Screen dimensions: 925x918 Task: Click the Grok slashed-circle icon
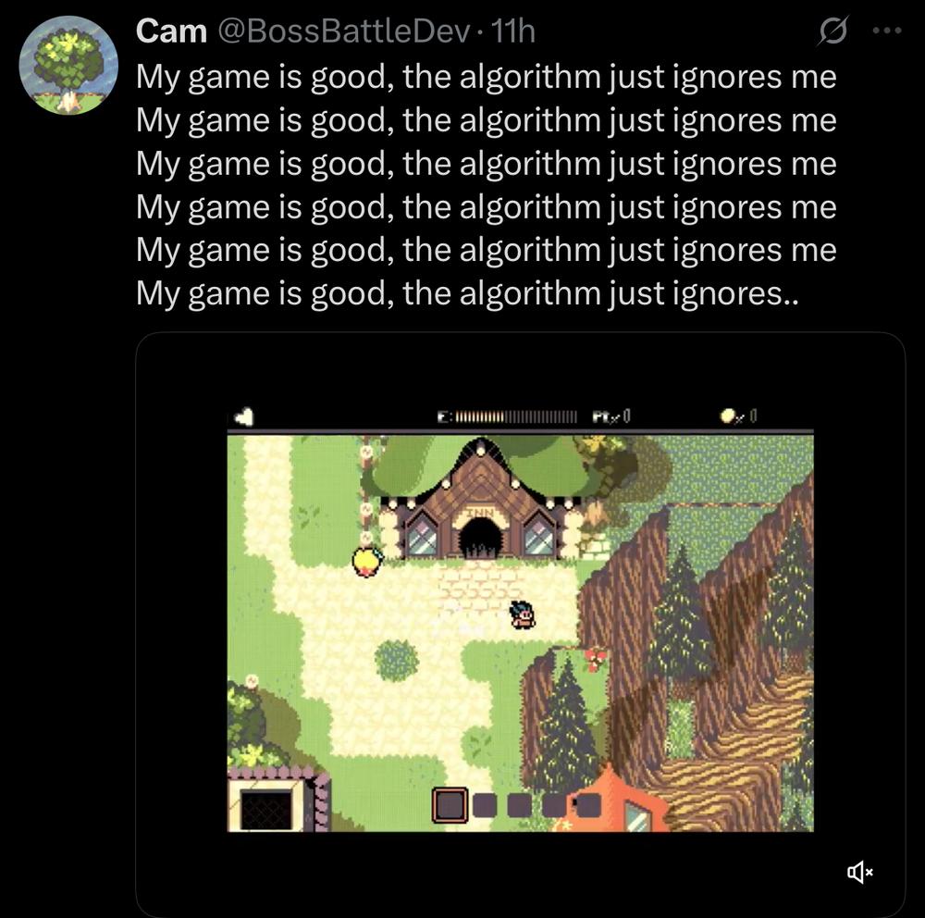click(x=832, y=31)
